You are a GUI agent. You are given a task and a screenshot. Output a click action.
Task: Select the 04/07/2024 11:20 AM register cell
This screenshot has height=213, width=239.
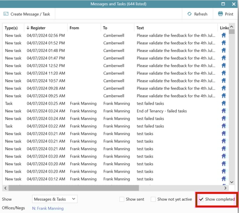pos(46,73)
